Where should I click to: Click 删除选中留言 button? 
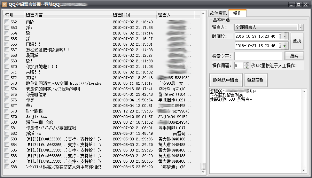(x=226, y=80)
